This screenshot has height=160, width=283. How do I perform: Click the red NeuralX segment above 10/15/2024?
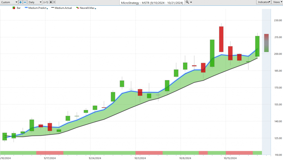pyautogui.click(x=239, y=153)
